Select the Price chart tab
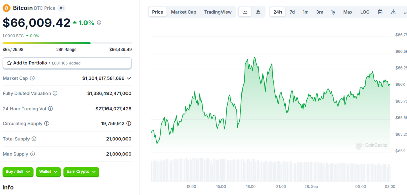407x195 pixels. coord(157,12)
